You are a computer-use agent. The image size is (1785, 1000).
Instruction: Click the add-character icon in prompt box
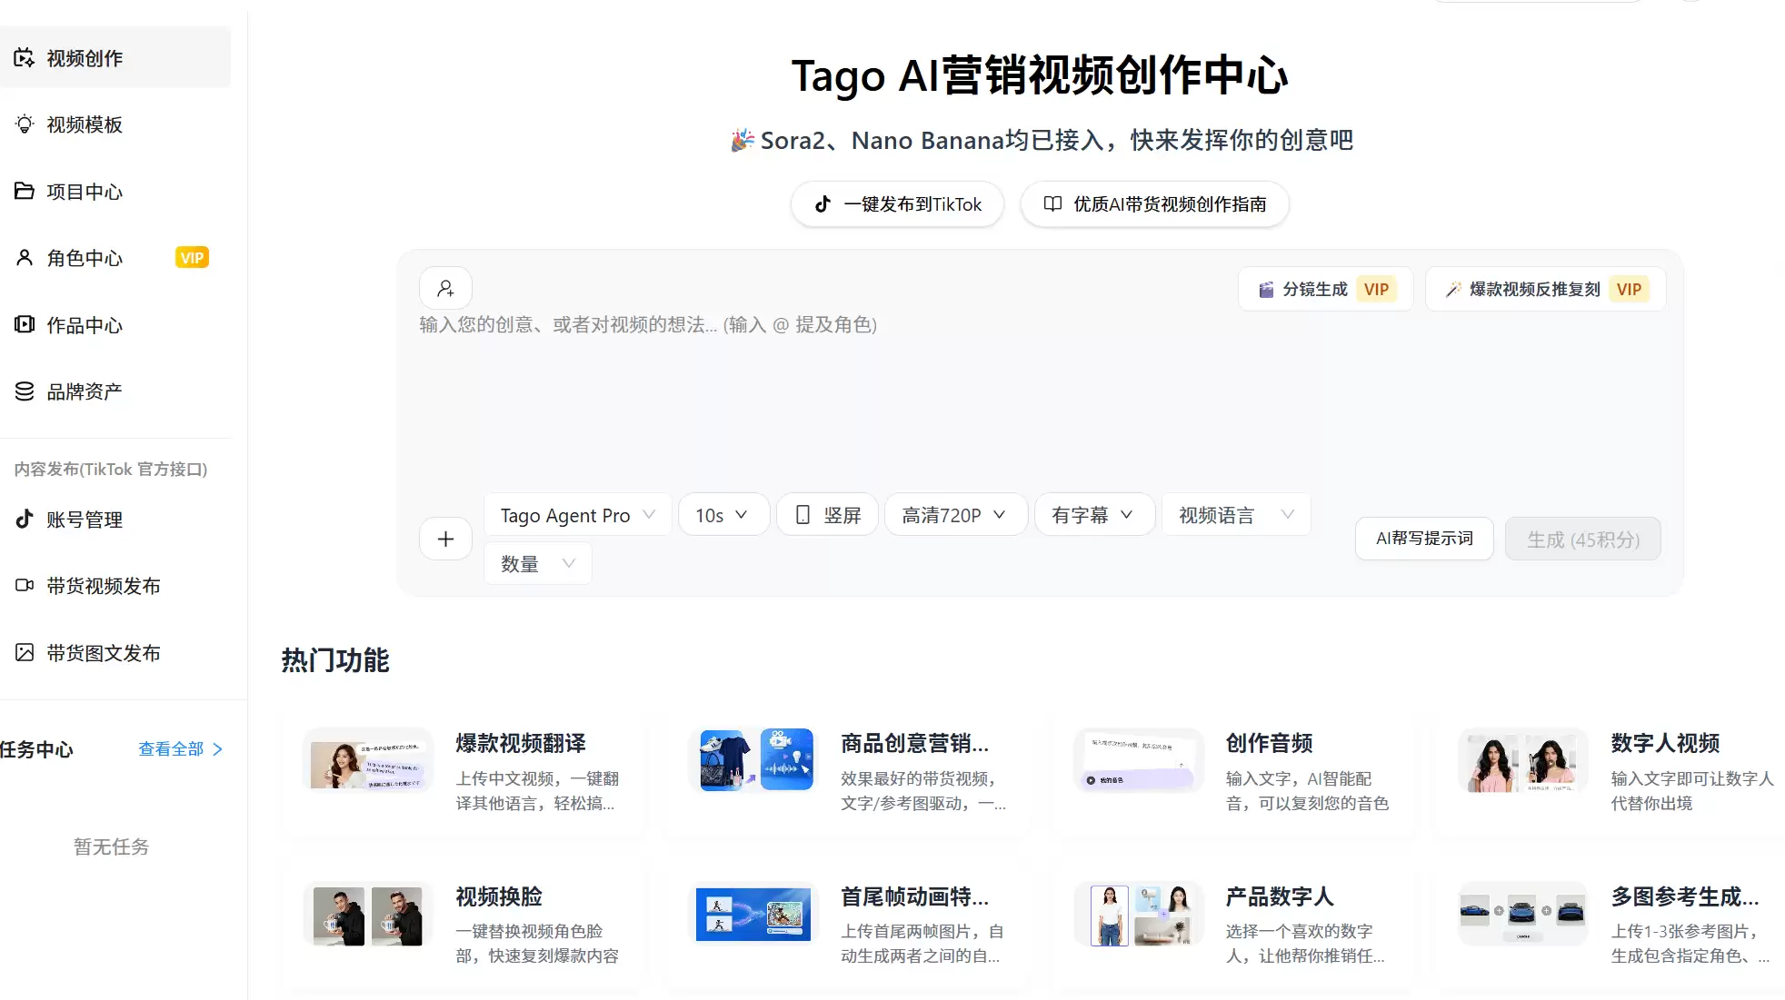(445, 289)
